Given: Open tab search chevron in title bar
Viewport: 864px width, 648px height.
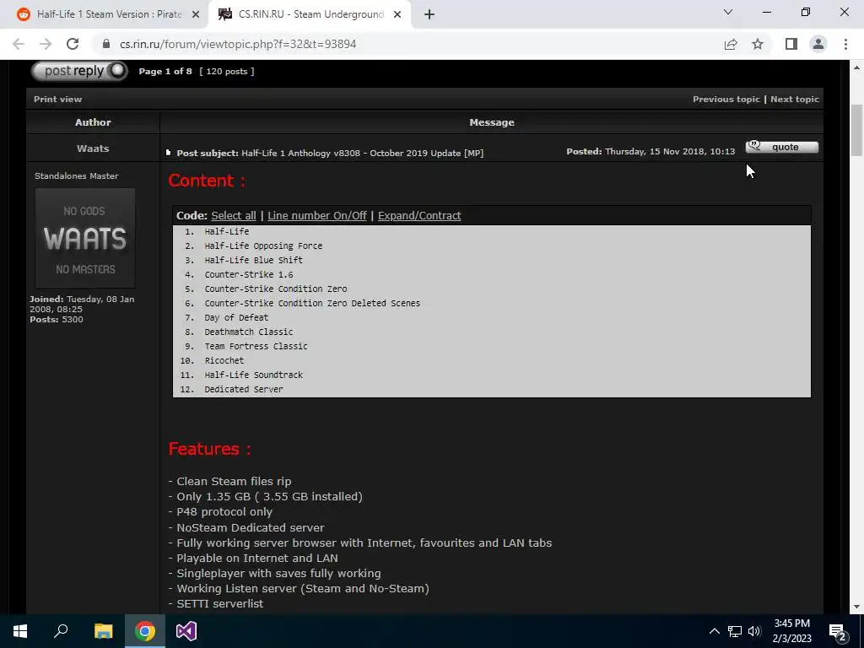Looking at the screenshot, I should (728, 12).
